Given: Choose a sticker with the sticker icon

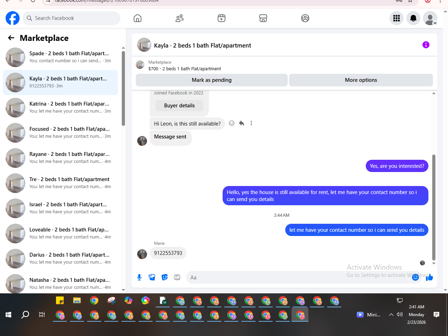Looking at the screenshot, I should click(x=164, y=277).
